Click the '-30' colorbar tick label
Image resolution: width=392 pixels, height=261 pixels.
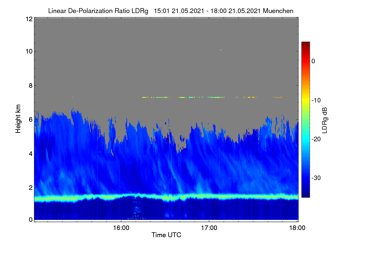point(316,178)
